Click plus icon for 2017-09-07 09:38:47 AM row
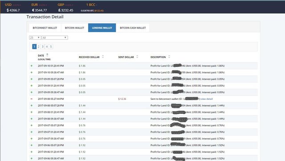Screen dimensions: 285x161 coord(32,139)
